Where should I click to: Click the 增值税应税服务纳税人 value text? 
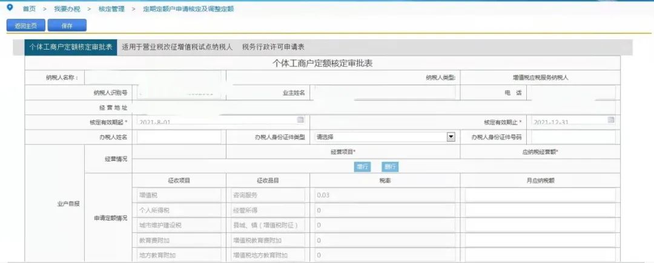pos(541,77)
